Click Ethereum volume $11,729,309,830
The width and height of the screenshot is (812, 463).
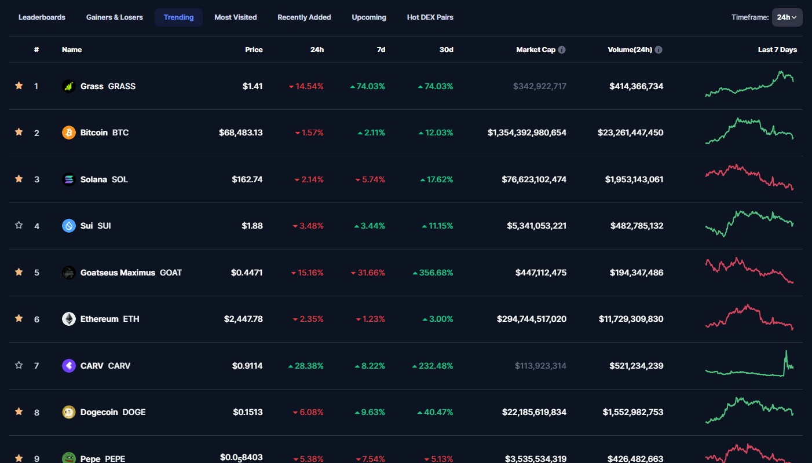(x=631, y=319)
